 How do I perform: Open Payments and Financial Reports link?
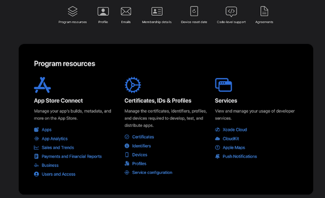click(72, 157)
